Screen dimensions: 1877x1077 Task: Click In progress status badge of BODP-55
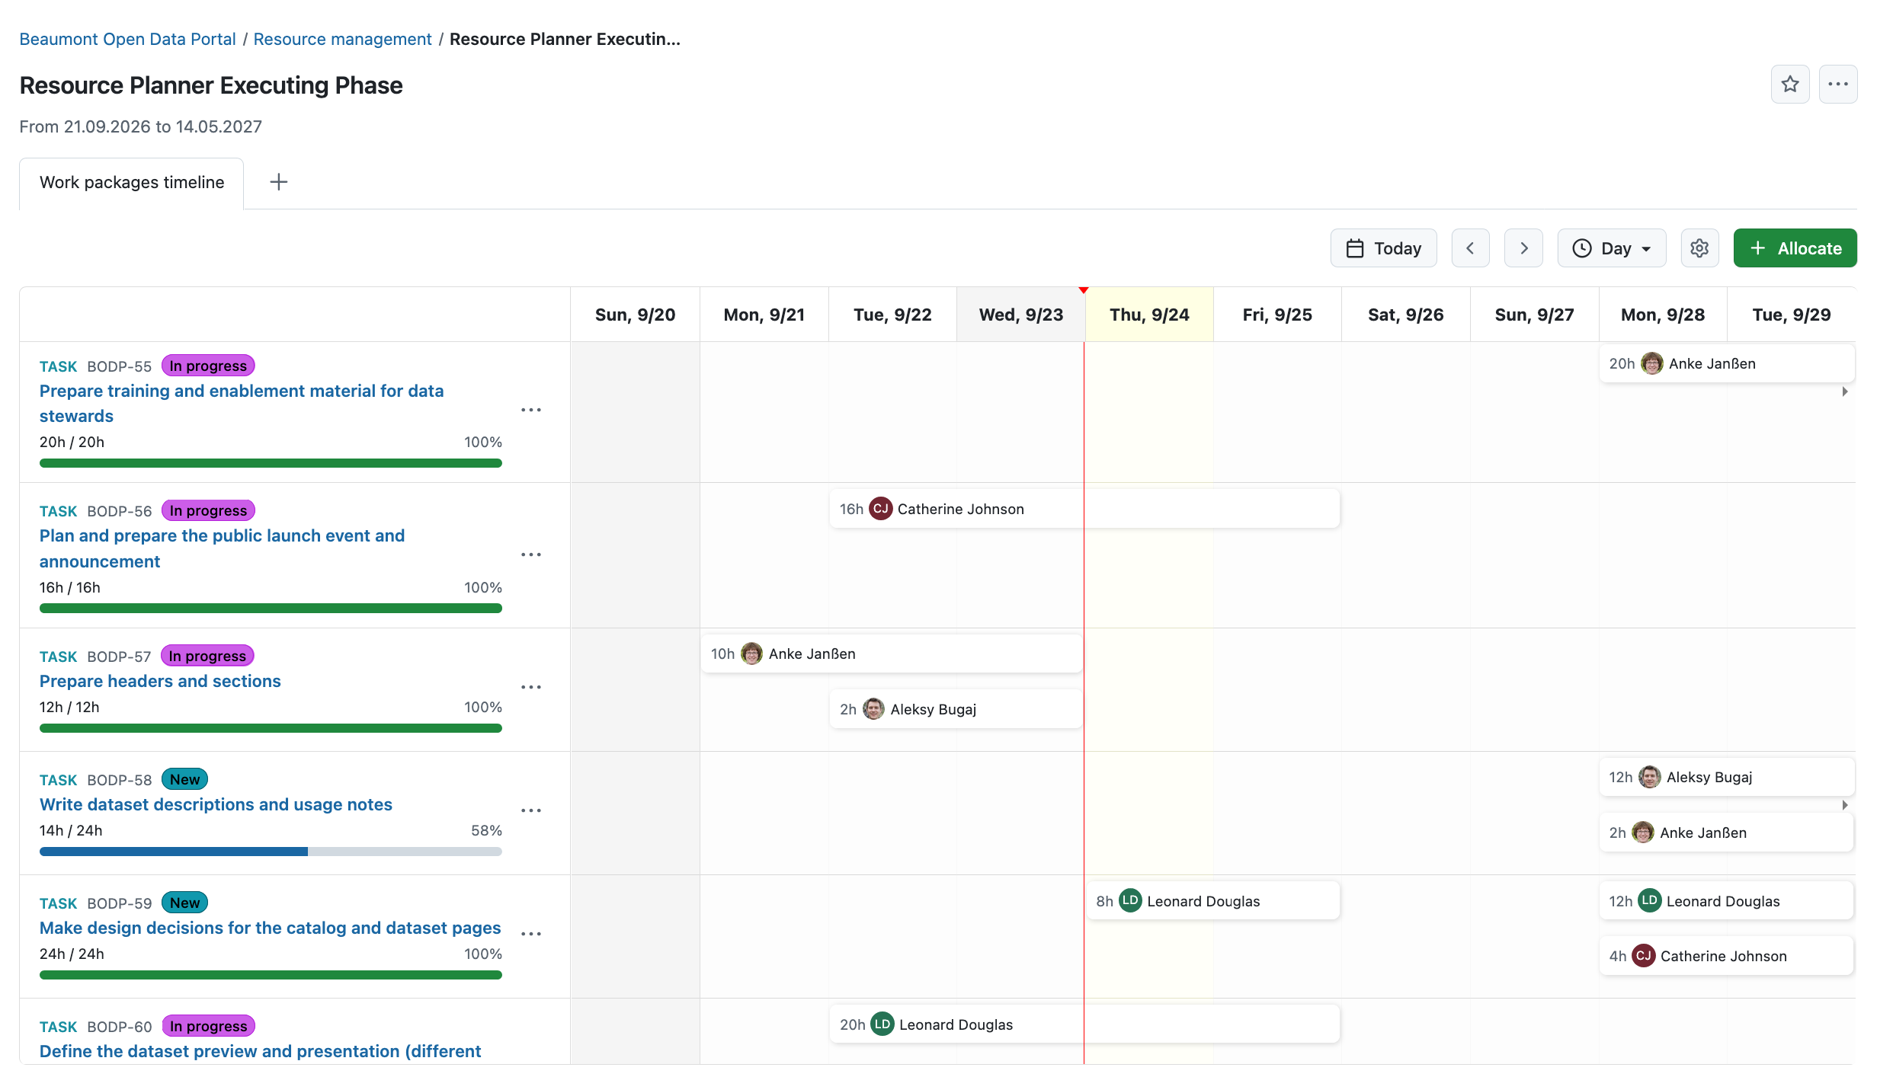click(x=208, y=366)
